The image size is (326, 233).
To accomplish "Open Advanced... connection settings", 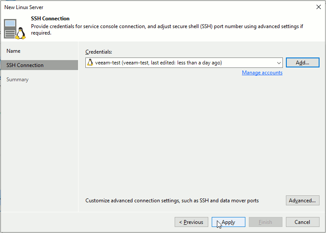I will pyautogui.click(x=302, y=201).
